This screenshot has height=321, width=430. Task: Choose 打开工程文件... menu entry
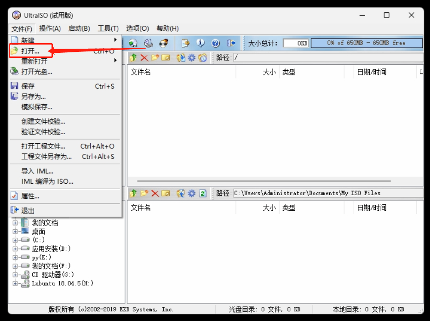point(65,146)
